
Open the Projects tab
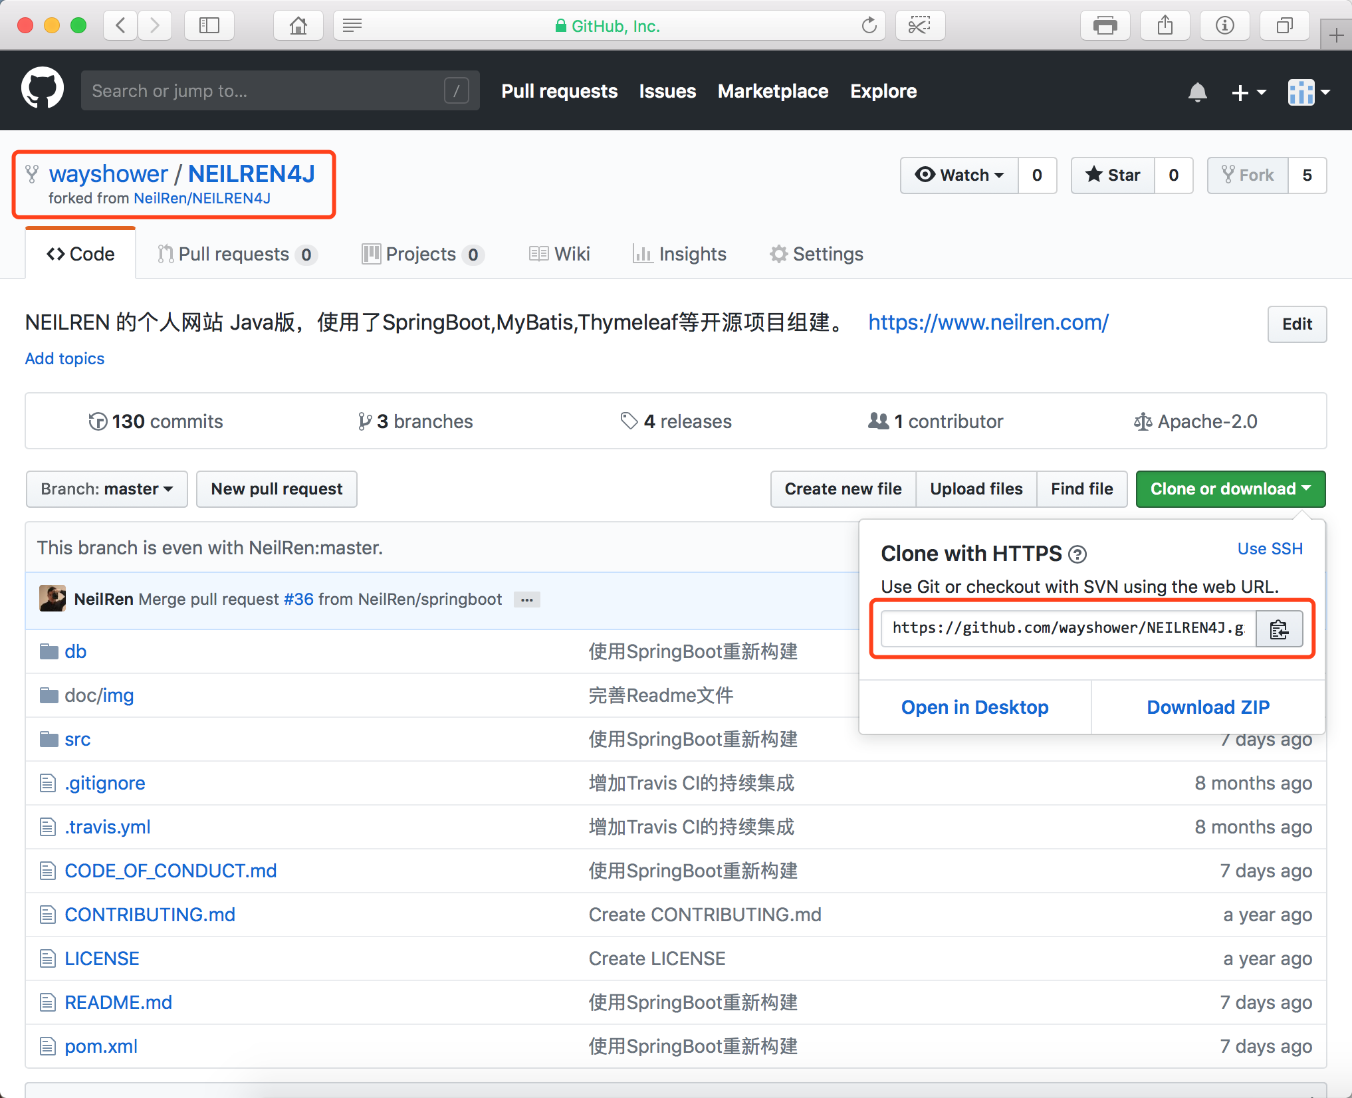click(423, 254)
